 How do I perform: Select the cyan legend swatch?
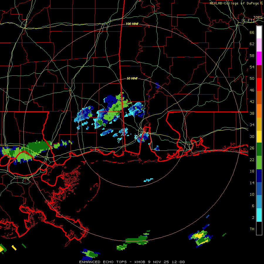259,215
